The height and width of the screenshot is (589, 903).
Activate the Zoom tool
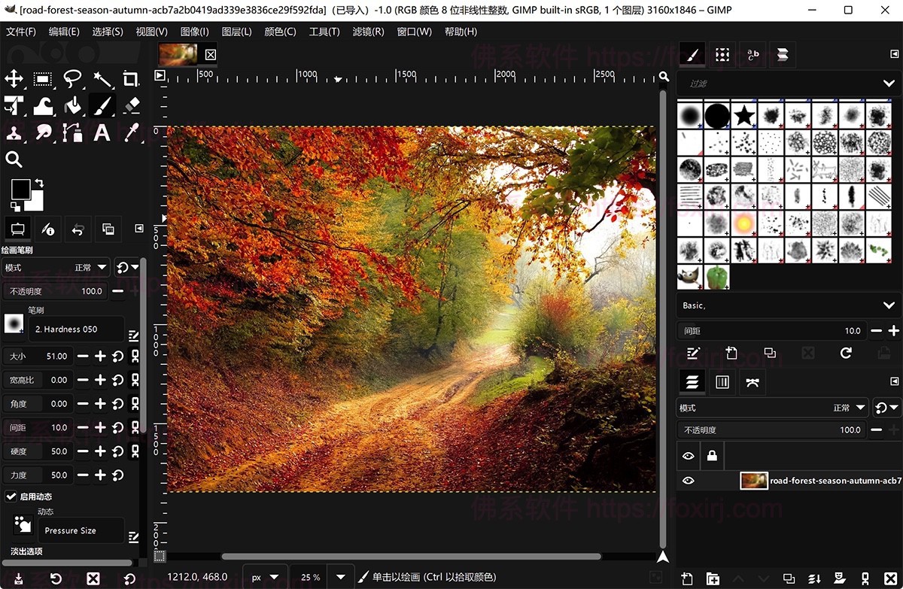[15, 159]
